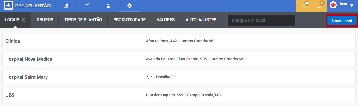
Task: Open the PRODUTIVIDADE tab
Action: [x=129, y=20]
